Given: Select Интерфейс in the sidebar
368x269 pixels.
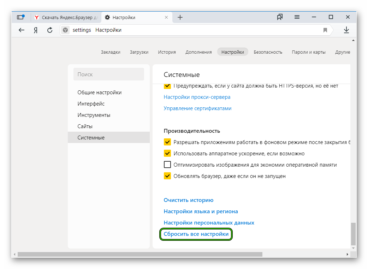Looking at the screenshot, I should point(91,104).
